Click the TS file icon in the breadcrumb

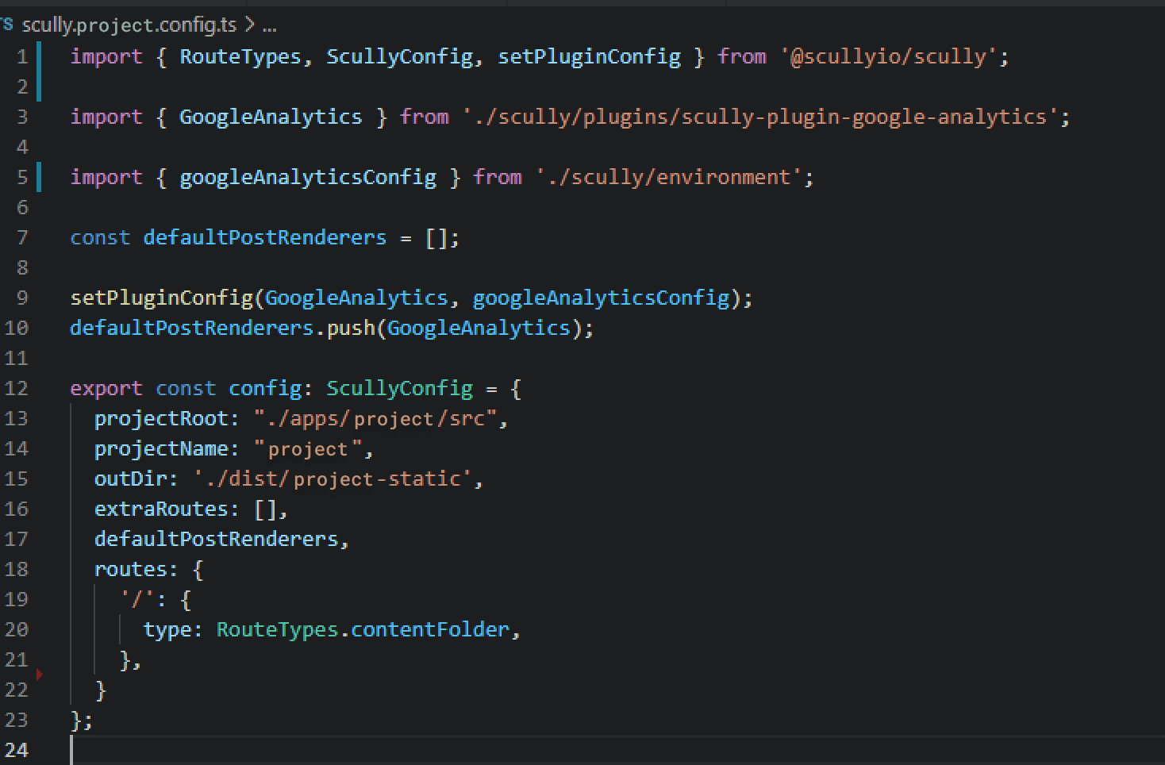pos(7,25)
